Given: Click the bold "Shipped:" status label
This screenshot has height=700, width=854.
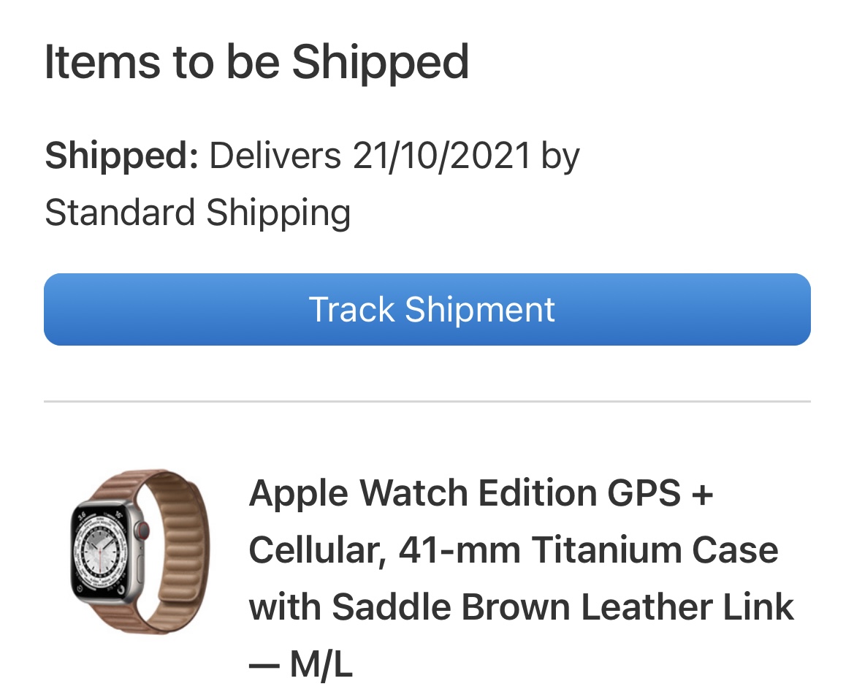Looking at the screenshot, I should pyautogui.click(x=121, y=156).
